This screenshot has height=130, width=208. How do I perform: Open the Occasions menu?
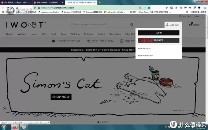(115, 34)
